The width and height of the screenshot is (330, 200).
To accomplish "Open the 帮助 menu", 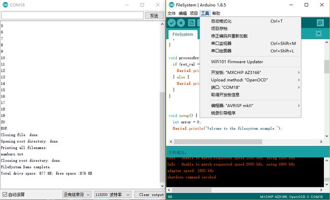I will (x=216, y=14).
